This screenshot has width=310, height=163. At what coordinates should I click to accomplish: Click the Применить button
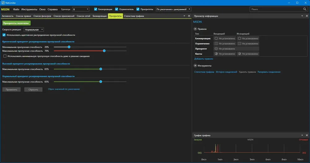(11, 89)
